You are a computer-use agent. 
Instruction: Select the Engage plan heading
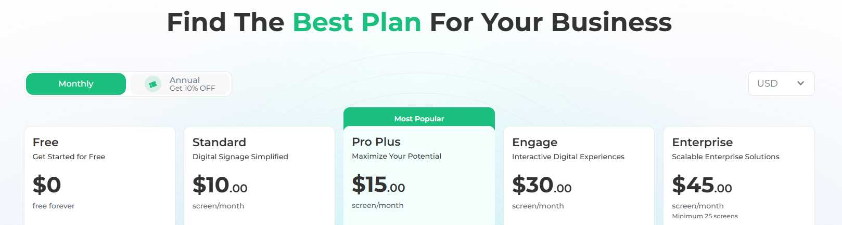[534, 142]
